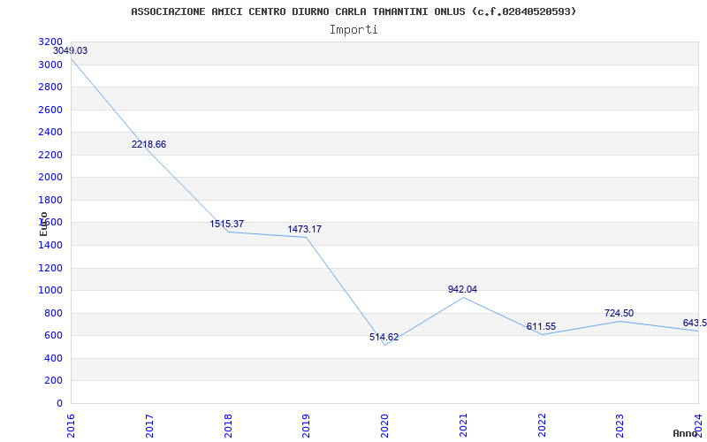Screen dimensions: 707x442
Task: Click the 'Importi' chart subtitle
Action: [353, 29]
